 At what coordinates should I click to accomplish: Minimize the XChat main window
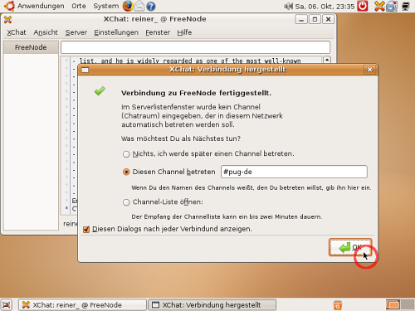tap(301, 19)
